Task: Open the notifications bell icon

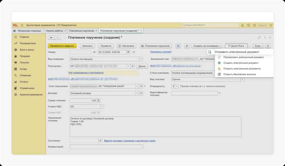Action: point(242,25)
